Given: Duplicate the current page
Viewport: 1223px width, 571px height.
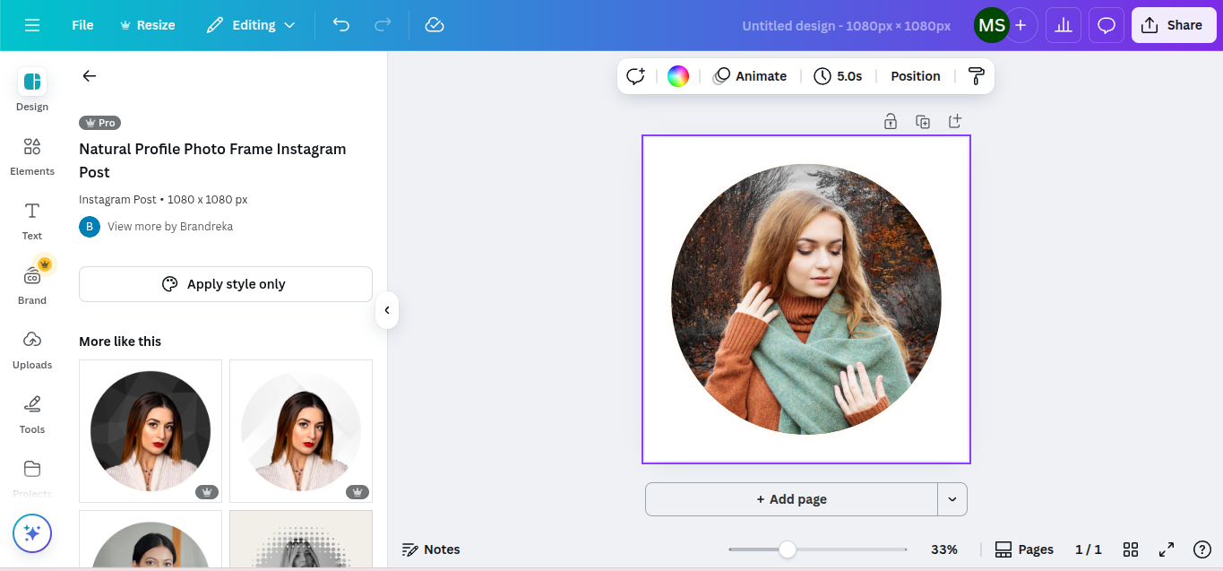Looking at the screenshot, I should [x=923, y=120].
